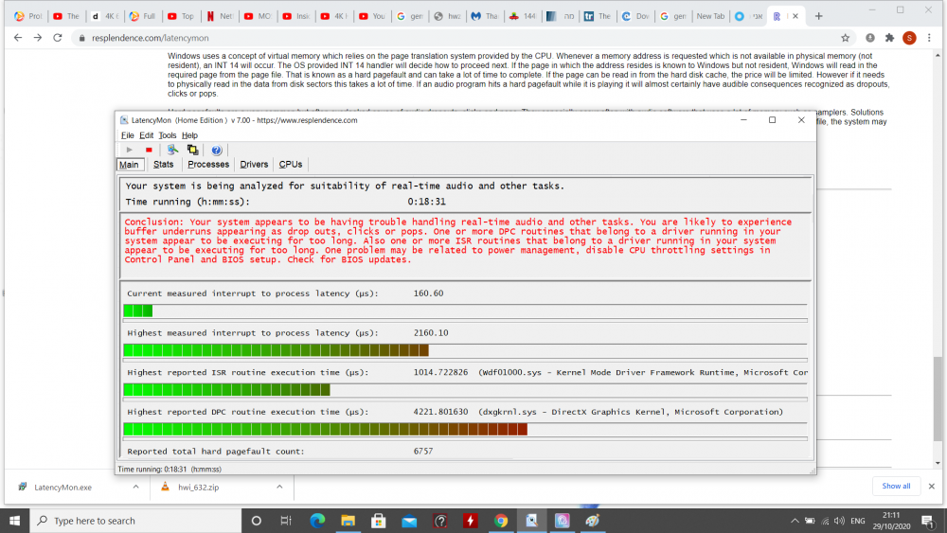Open Microsoft Store from taskbar

tap(379, 521)
